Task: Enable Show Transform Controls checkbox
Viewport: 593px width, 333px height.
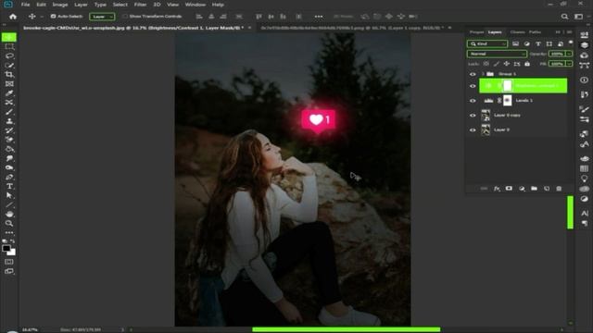Action: 125,17
